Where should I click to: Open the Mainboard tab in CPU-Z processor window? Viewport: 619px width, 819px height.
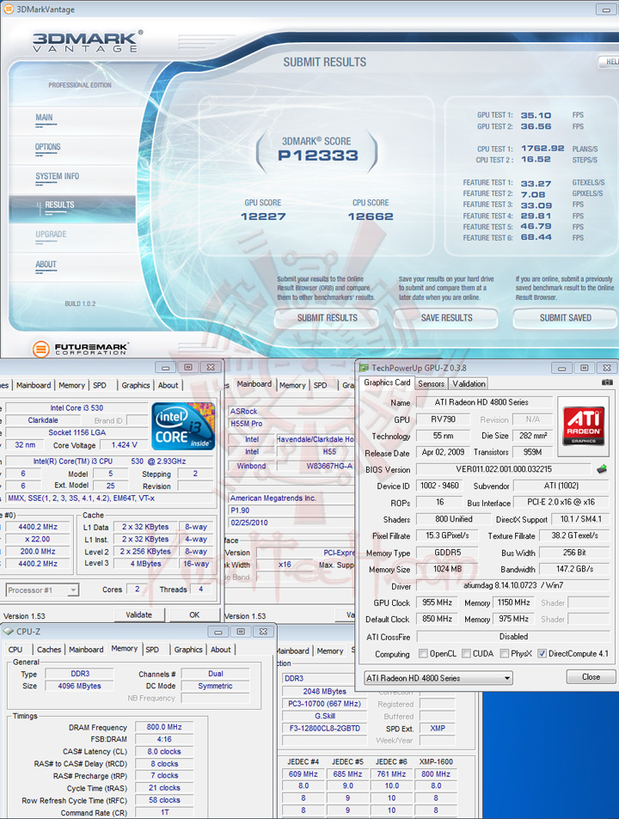[x=34, y=385]
